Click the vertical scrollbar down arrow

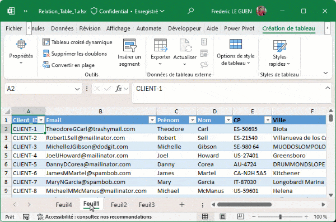click(x=331, y=195)
